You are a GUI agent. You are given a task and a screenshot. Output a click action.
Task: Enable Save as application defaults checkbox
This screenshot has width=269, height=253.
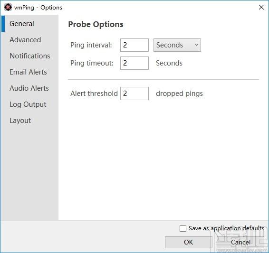pos(183,228)
